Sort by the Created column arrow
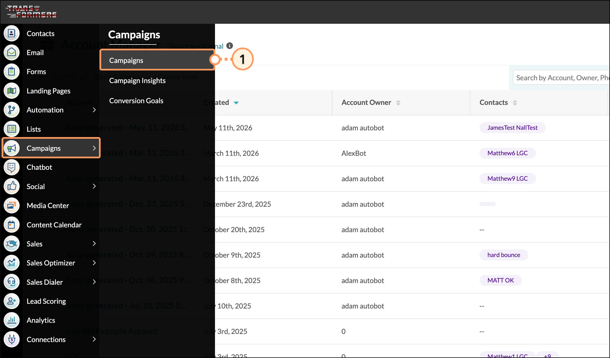The width and height of the screenshot is (610, 358). click(x=236, y=103)
